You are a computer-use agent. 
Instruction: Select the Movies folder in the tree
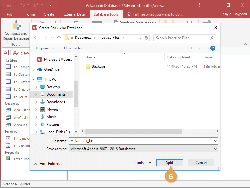point(49,109)
